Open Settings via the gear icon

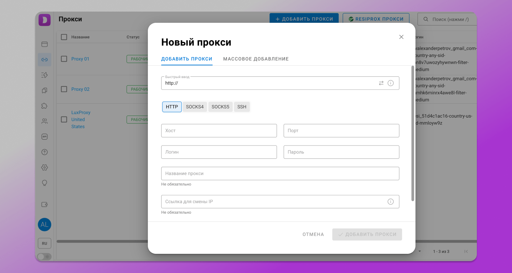44,167
